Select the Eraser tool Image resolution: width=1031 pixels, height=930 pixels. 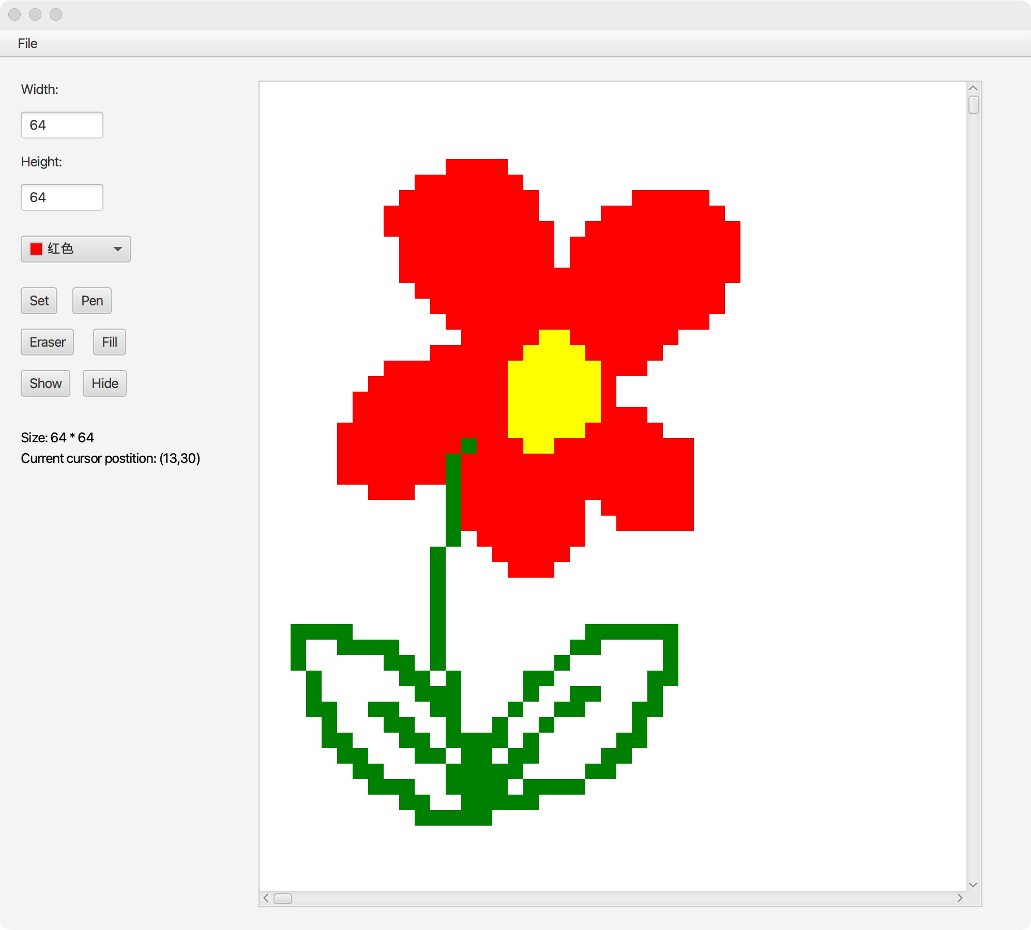coord(47,342)
